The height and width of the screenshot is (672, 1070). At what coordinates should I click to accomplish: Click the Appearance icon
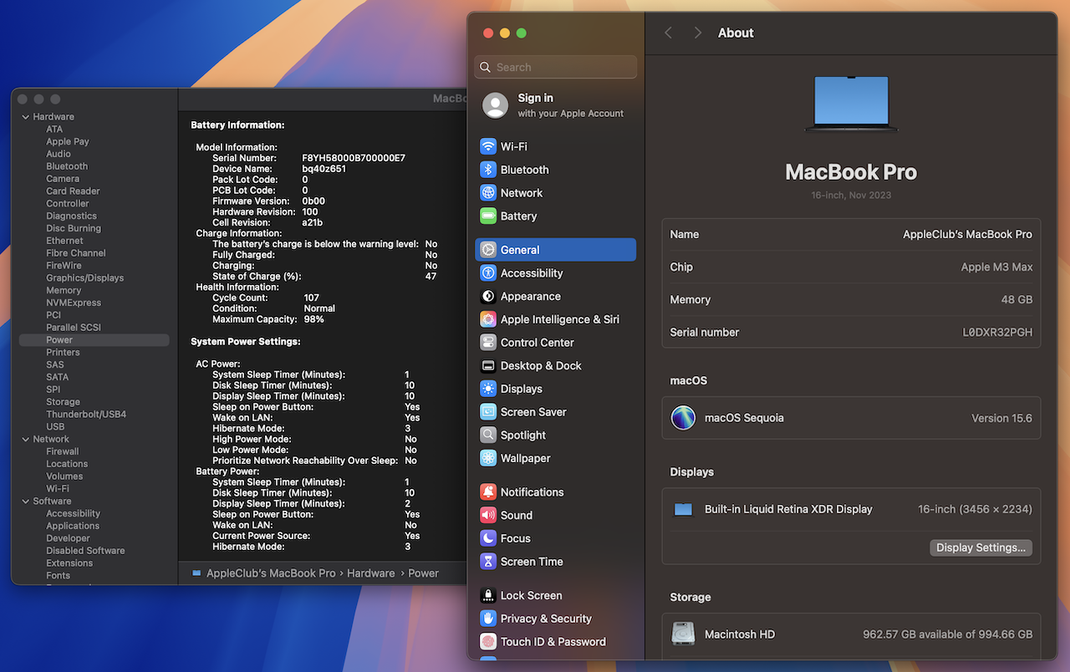click(x=488, y=297)
